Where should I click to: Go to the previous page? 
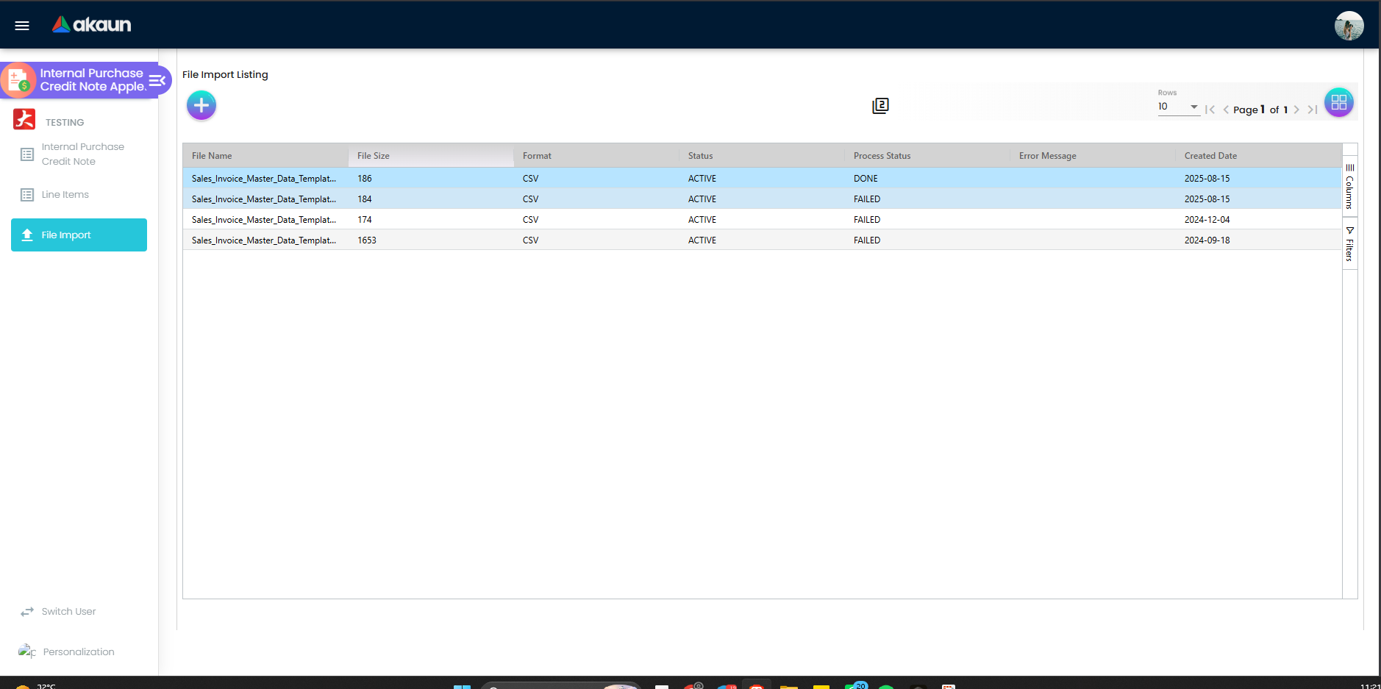(x=1226, y=110)
